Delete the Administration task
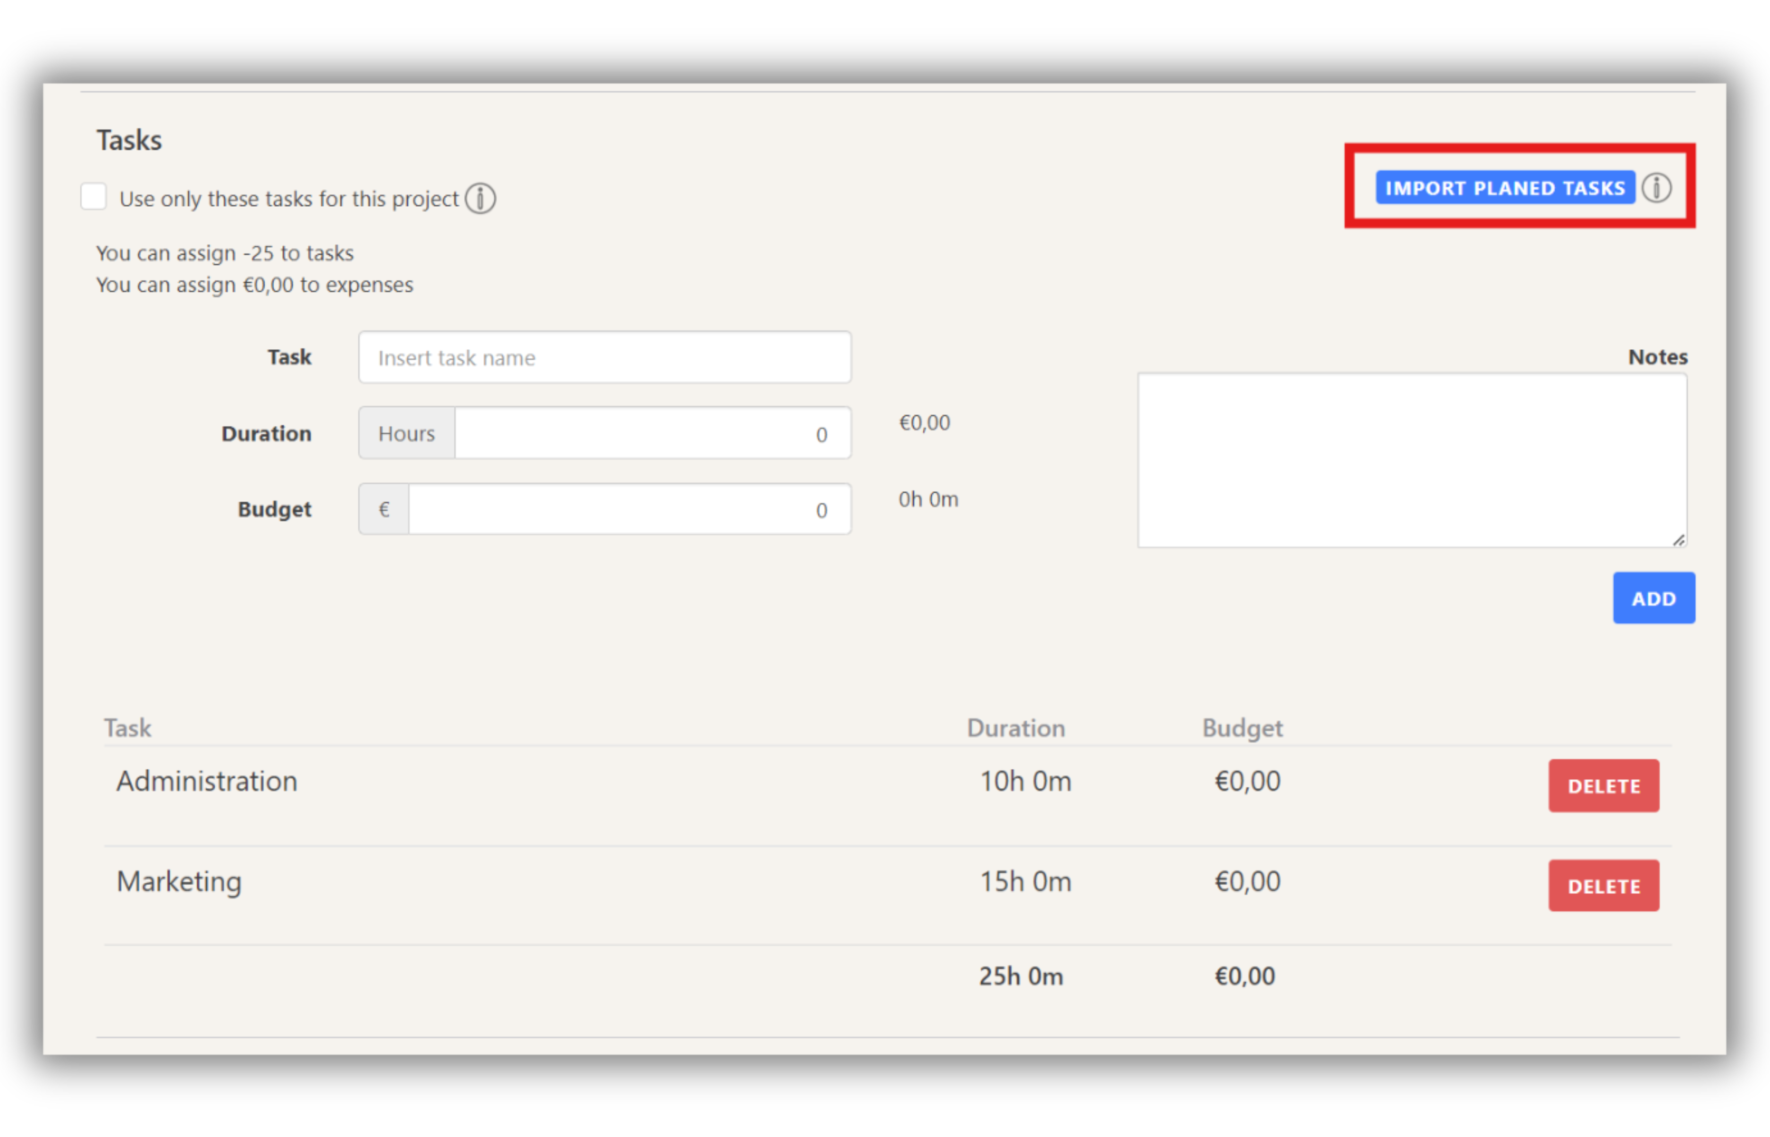The width and height of the screenshot is (1770, 1137). click(x=1603, y=785)
